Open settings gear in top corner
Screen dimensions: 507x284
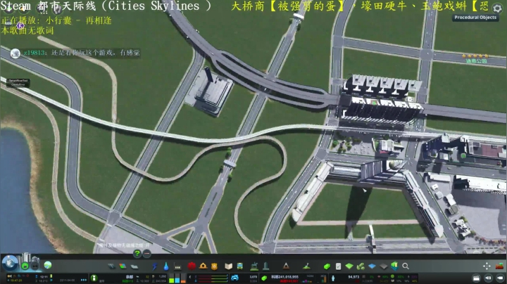click(497, 8)
